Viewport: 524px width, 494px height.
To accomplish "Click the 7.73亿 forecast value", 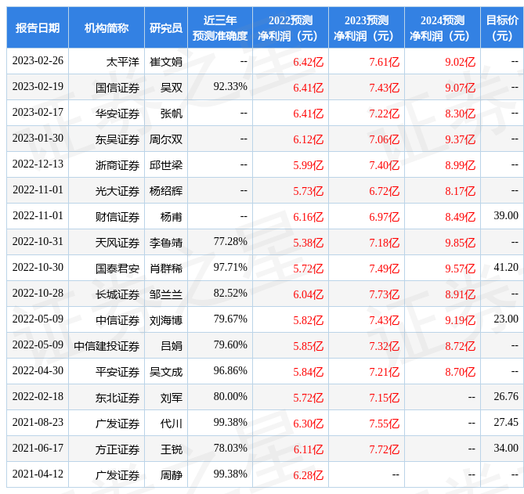I will click(x=384, y=294).
